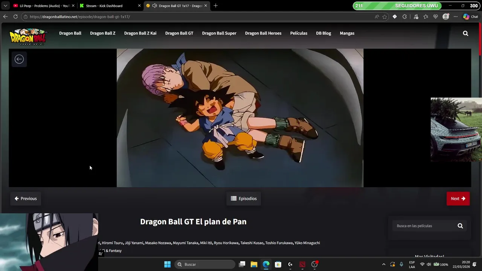The image size is (482, 271).
Task: Open File Explorer from taskbar
Action: coord(254,264)
